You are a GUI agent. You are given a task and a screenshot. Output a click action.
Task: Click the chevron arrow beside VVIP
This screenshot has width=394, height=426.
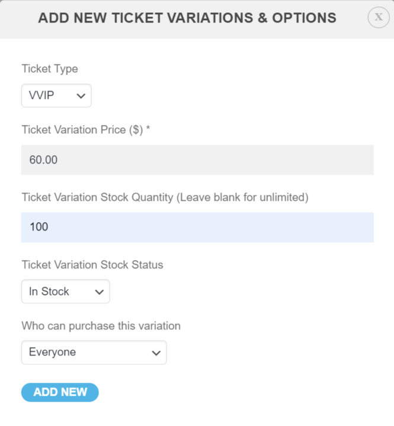(81, 96)
